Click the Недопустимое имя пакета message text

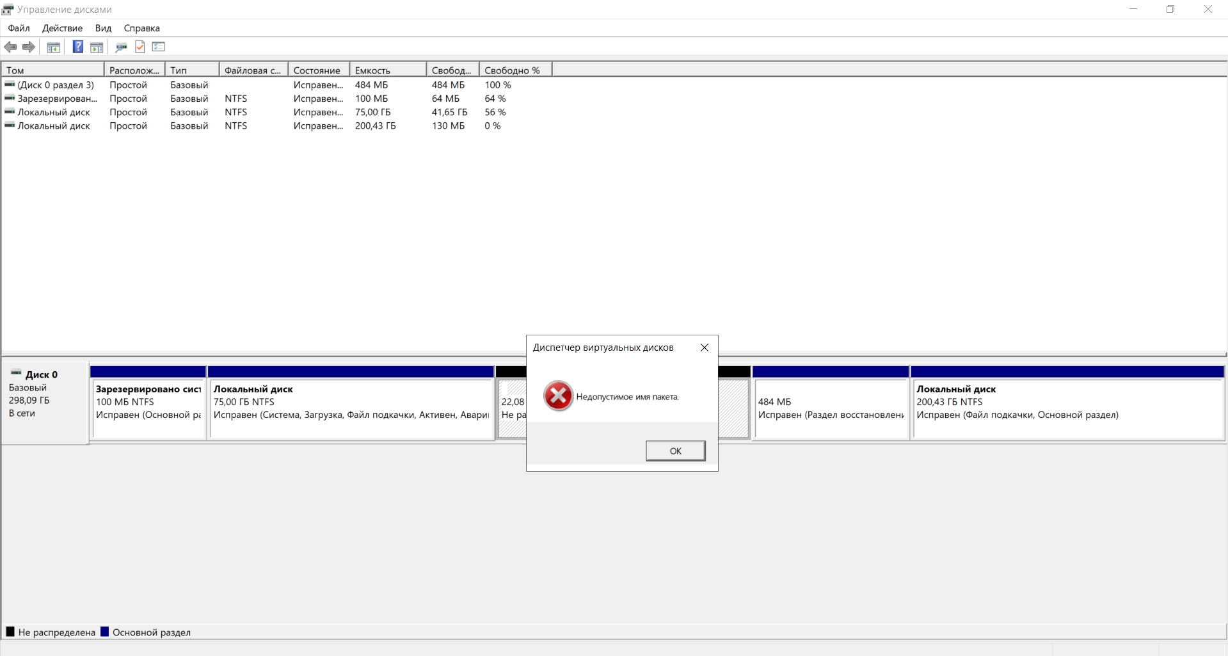(627, 397)
